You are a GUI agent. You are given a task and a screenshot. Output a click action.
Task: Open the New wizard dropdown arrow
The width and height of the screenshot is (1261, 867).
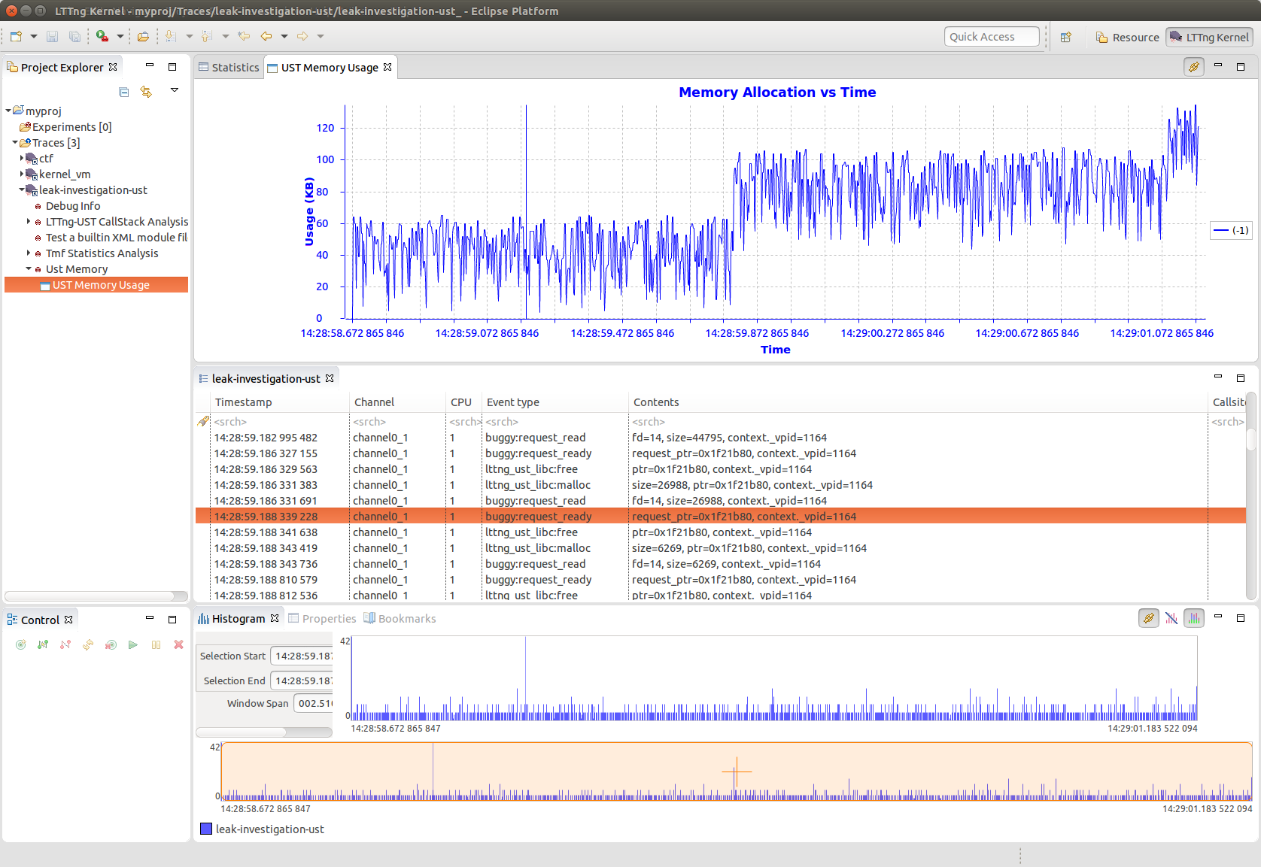pos(34,36)
